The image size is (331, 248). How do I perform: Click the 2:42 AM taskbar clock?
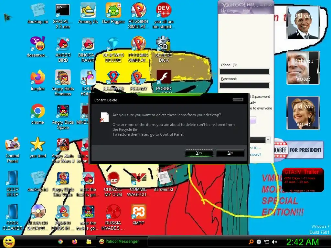click(302, 242)
